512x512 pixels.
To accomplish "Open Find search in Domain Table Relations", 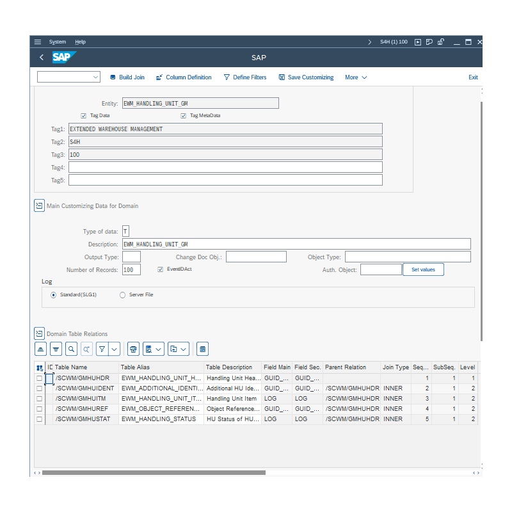I will 71,349.
